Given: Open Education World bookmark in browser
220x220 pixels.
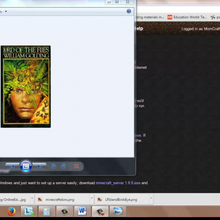Looking at the screenshot, I should [x=187, y=17].
